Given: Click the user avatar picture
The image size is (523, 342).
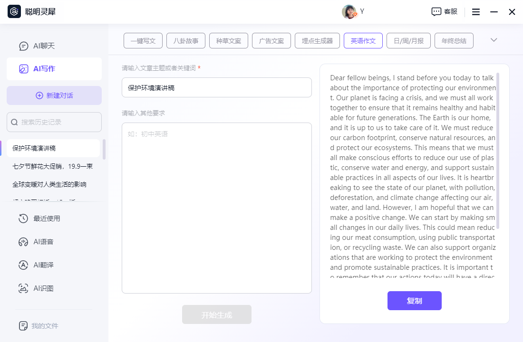Looking at the screenshot, I should click(349, 12).
